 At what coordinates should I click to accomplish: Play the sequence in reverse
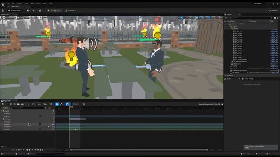click(x=27, y=150)
